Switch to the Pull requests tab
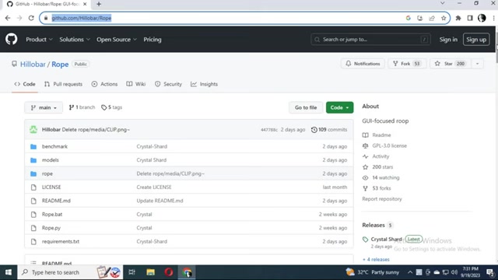The width and height of the screenshot is (498, 280). 64,84
